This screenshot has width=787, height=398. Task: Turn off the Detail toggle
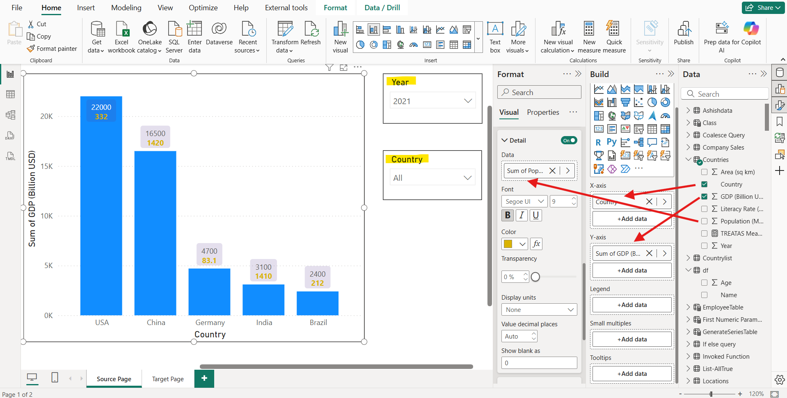[569, 140]
